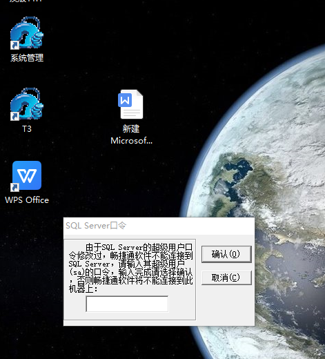325x359 pixels.
Task: Click the 新建 Microsof... file name label
Action: tap(131, 135)
